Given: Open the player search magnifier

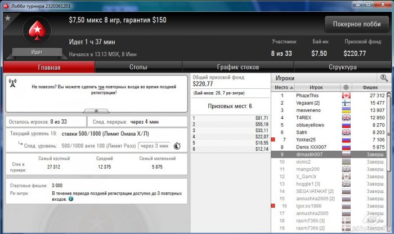Looking at the screenshot, I should pos(384,78).
